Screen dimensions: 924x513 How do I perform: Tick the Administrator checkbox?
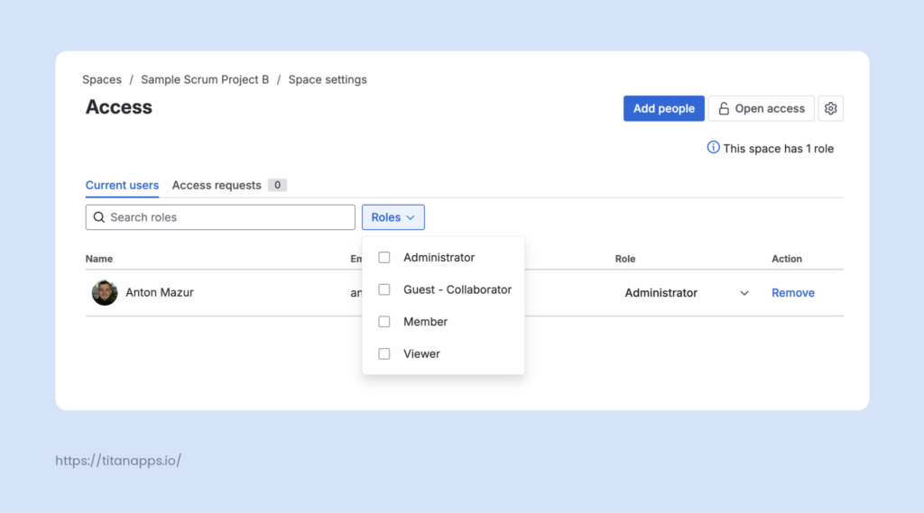tap(384, 257)
